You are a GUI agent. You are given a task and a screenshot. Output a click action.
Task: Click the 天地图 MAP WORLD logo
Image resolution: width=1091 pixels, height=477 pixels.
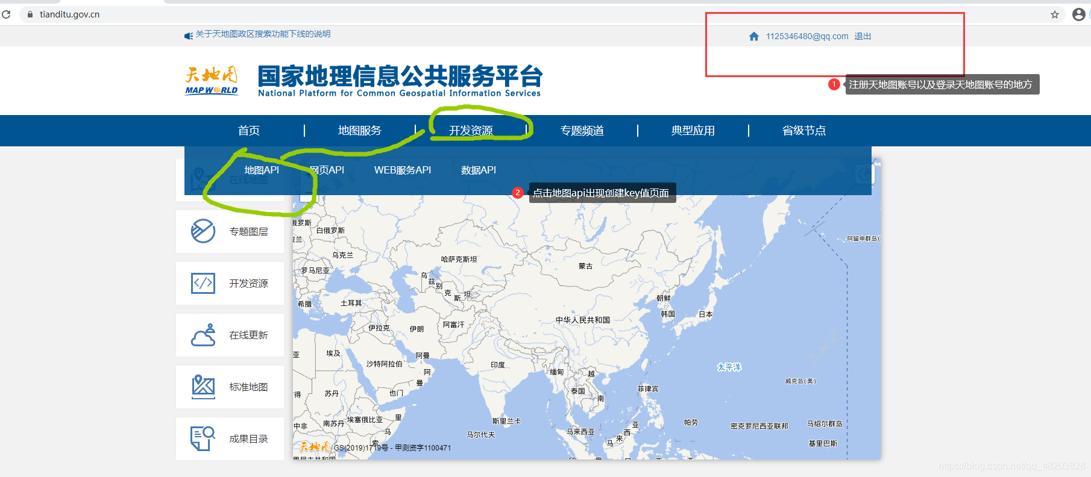[212, 81]
